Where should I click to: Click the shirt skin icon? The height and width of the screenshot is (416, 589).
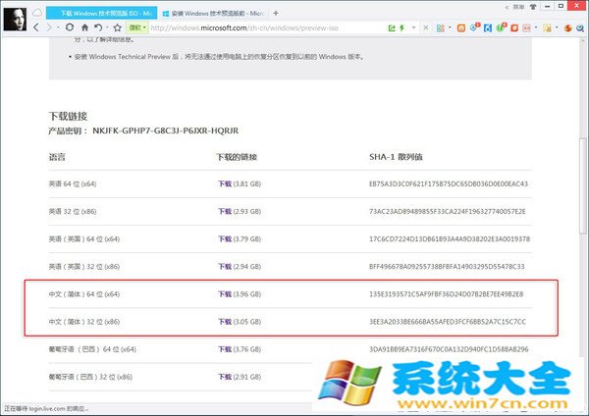533,7
